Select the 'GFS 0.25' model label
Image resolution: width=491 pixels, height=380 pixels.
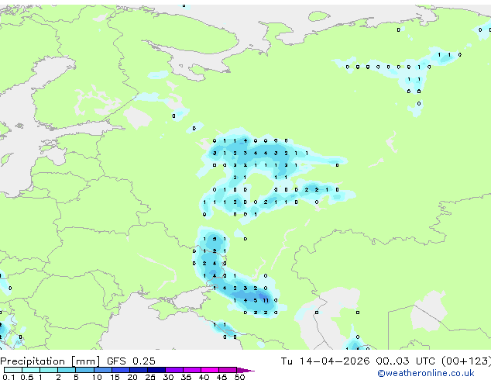(131, 361)
